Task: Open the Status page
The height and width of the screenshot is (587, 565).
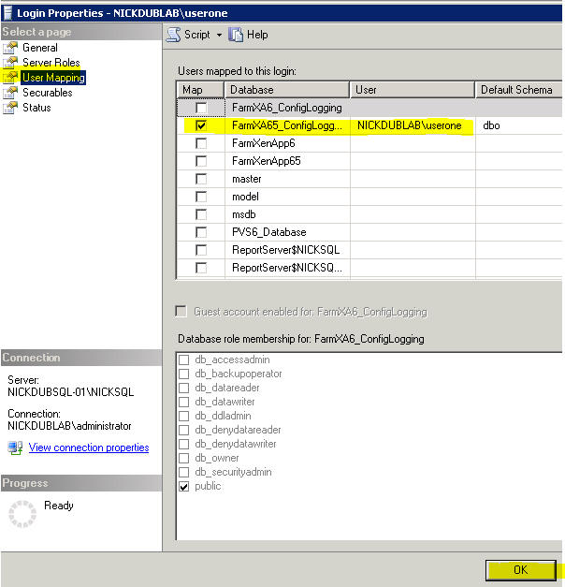Action: pyautogui.click(x=36, y=108)
